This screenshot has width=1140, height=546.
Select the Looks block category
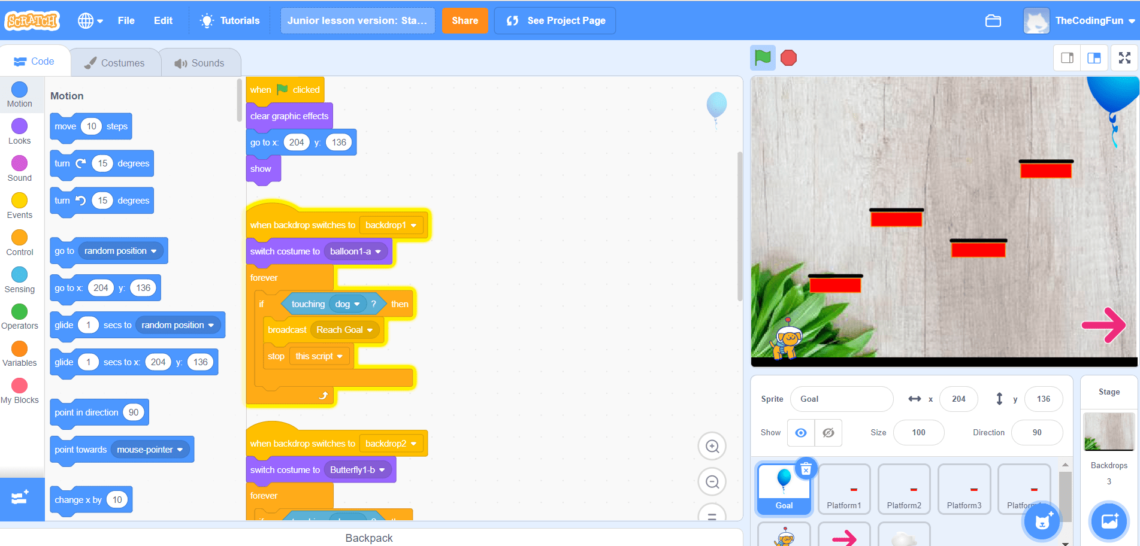click(20, 132)
